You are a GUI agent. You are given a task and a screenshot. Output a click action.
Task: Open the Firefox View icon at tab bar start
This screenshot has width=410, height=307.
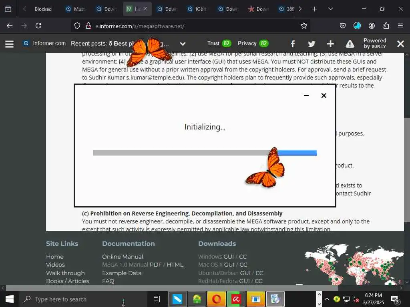tap(8, 9)
